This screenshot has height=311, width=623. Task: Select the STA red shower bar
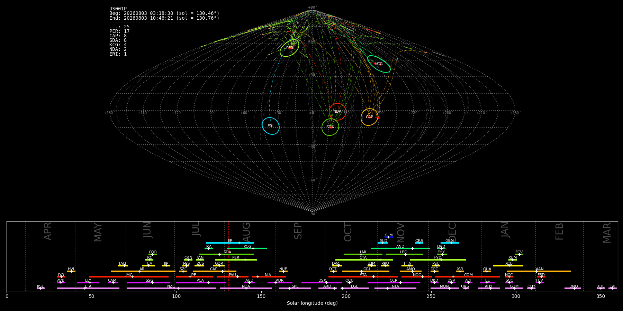[x=363, y=277]
